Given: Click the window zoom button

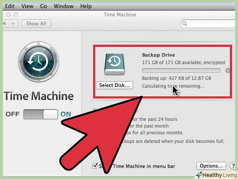Looking at the screenshot, I should (x=16, y=14).
